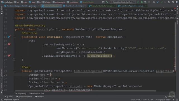179x101 pixels.
Task: Click the red gutter marker on line 19
Action: tap(9, 56)
